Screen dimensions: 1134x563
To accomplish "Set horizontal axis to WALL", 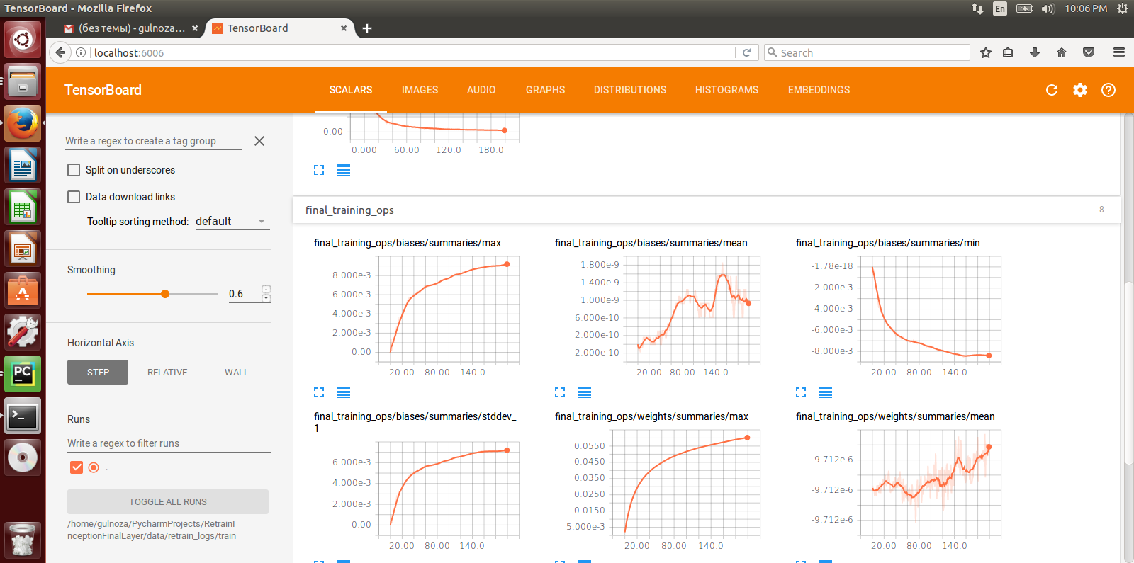I will (x=237, y=373).
